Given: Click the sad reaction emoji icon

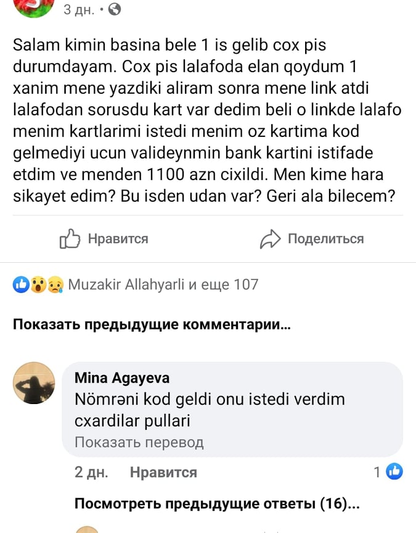Looking at the screenshot, I should click(55, 285).
